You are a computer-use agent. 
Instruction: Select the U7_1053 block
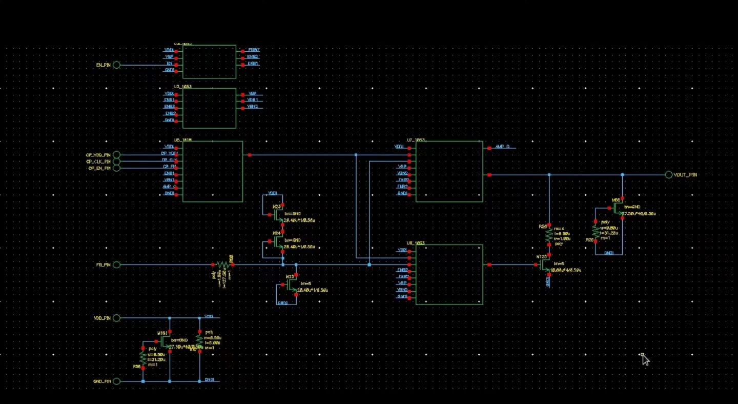pyautogui.click(x=449, y=171)
